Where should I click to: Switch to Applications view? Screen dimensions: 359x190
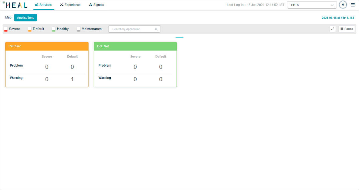coord(25,18)
